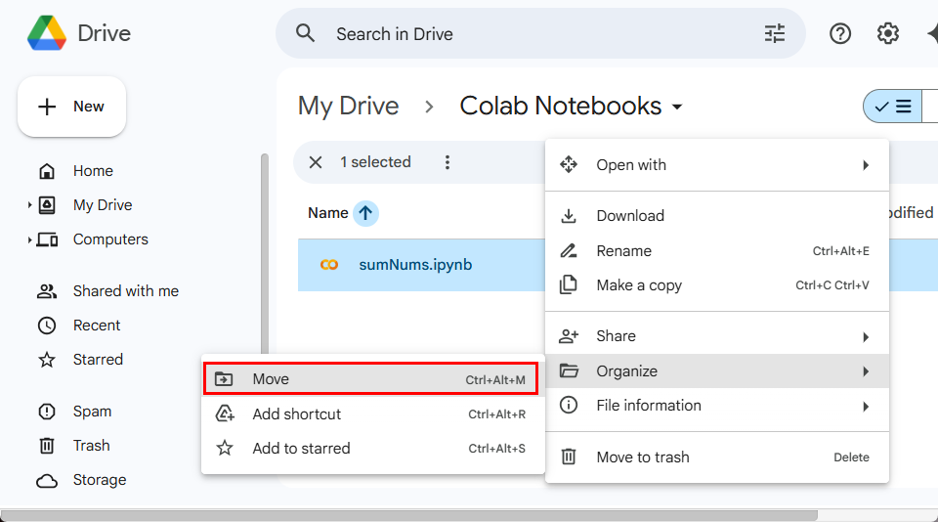Image resolution: width=938 pixels, height=522 pixels.
Task: Expand the Organize submenu arrow
Action: click(x=866, y=371)
